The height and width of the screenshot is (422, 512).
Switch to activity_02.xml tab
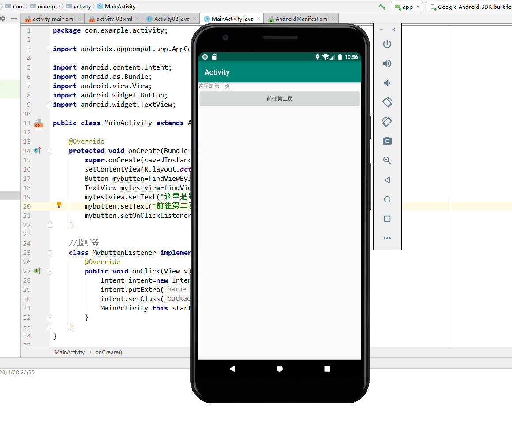click(x=114, y=19)
